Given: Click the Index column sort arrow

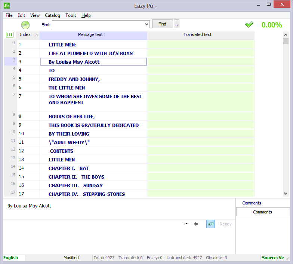Looking at the screenshot, I should [x=37, y=35].
